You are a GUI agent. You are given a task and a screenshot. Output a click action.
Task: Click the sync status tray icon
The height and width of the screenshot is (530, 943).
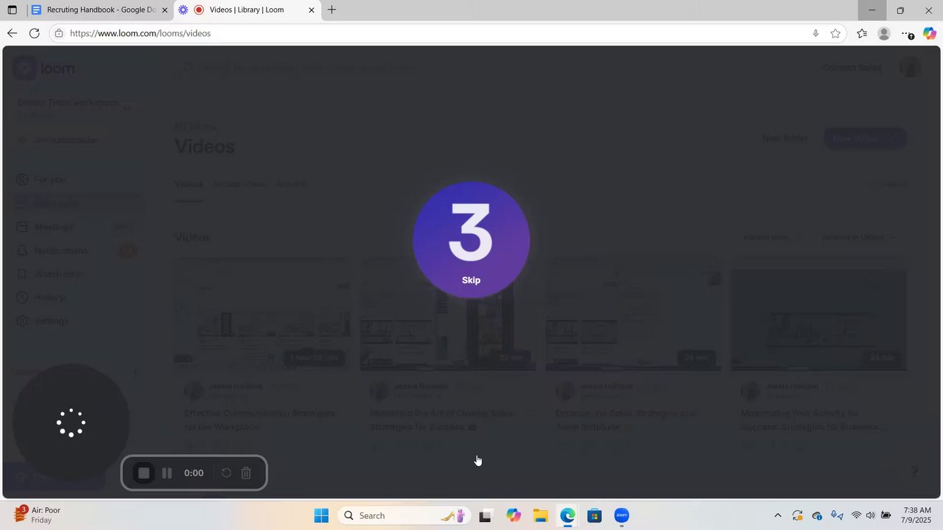[797, 515]
